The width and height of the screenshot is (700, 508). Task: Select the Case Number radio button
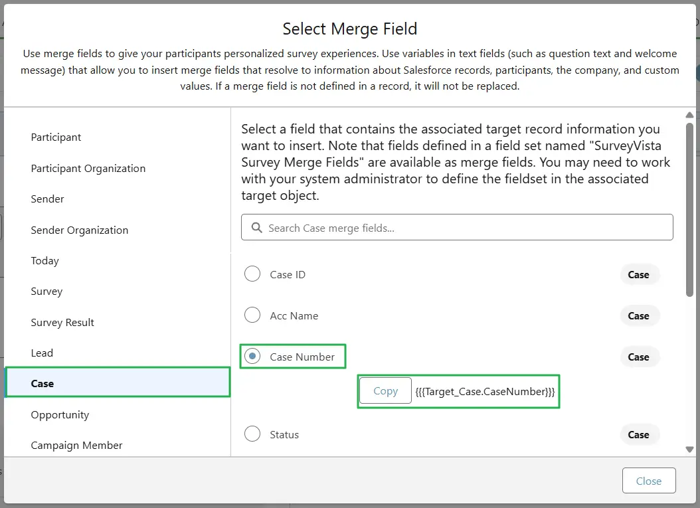point(252,356)
